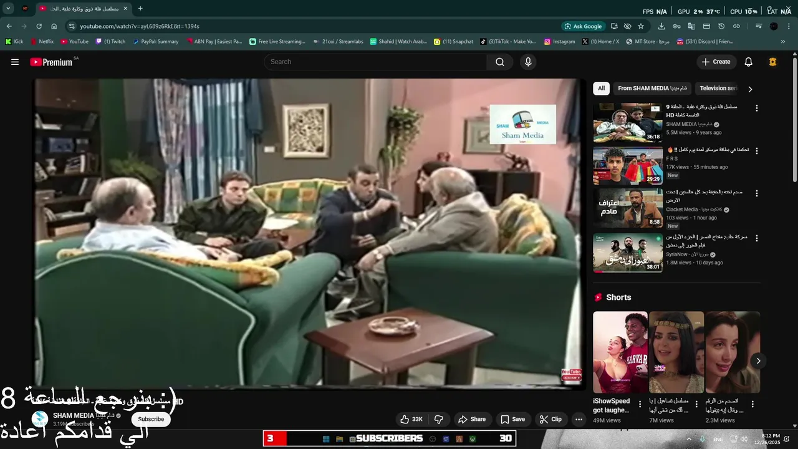The width and height of the screenshot is (798, 449).
Task: Open SHAM MEDIA channel avatar
Action: point(40,419)
